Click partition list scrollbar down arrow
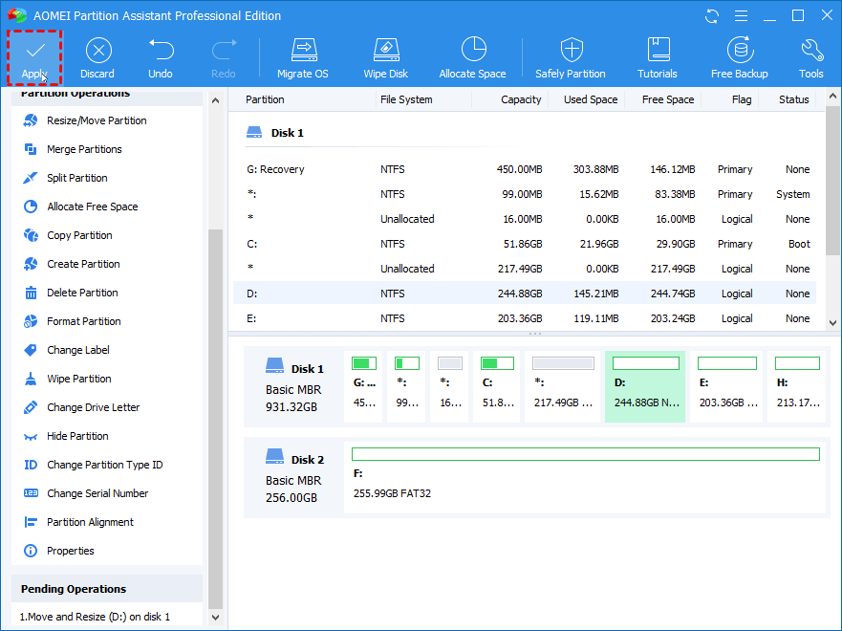 point(832,323)
